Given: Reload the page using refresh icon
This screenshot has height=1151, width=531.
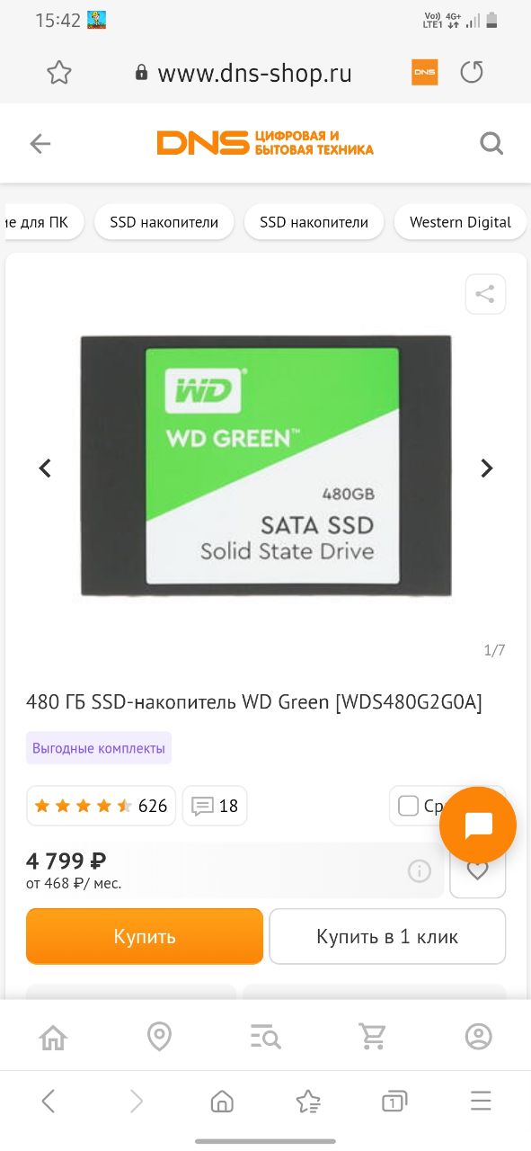Looking at the screenshot, I should pyautogui.click(x=472, y=73).
